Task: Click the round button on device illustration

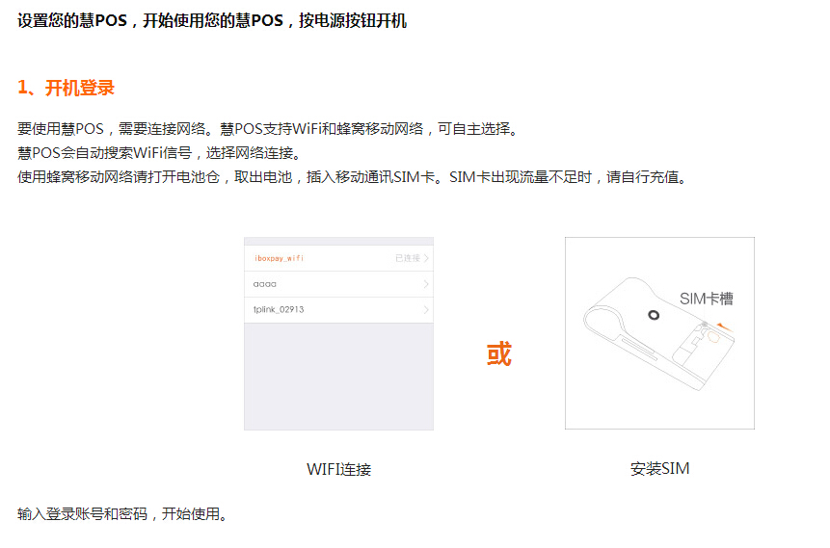Action: coord(654,315)
